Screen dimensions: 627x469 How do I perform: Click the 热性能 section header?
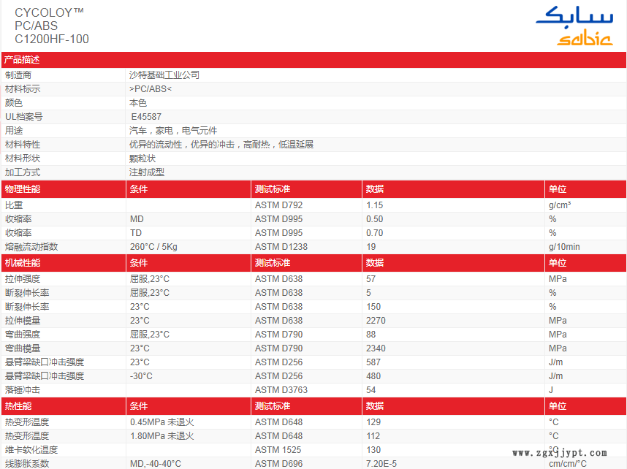click(18, 406)
